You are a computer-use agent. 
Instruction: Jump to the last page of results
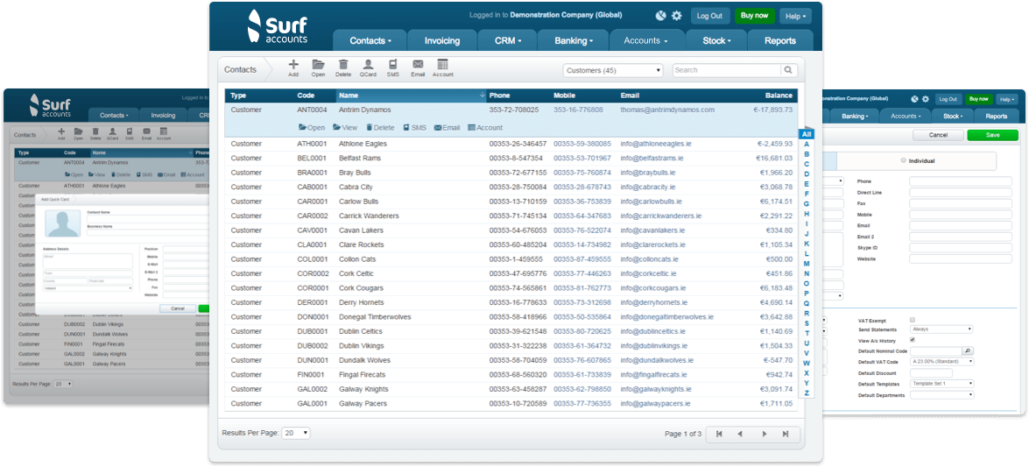(786, 435)
